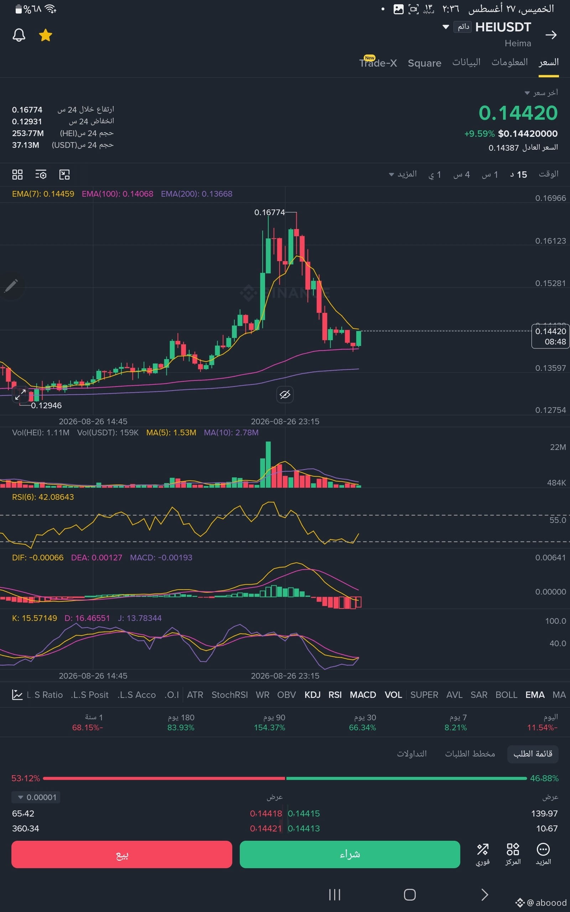The width and height of the screenshot is (570, 912).
Task: Switch to the Square tab
Action: click(425, 63)
